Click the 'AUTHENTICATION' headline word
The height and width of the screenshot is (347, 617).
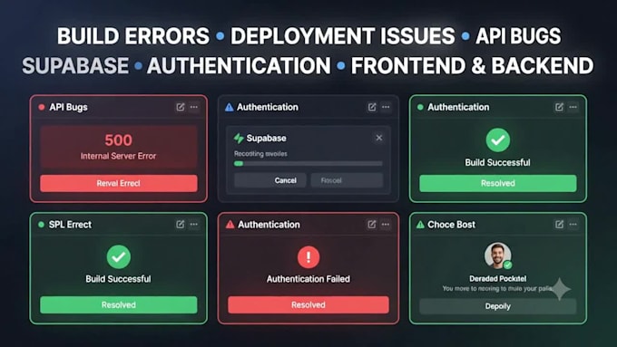point(239,65)
